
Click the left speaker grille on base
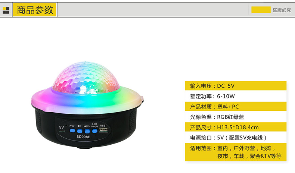pos(39,122)
